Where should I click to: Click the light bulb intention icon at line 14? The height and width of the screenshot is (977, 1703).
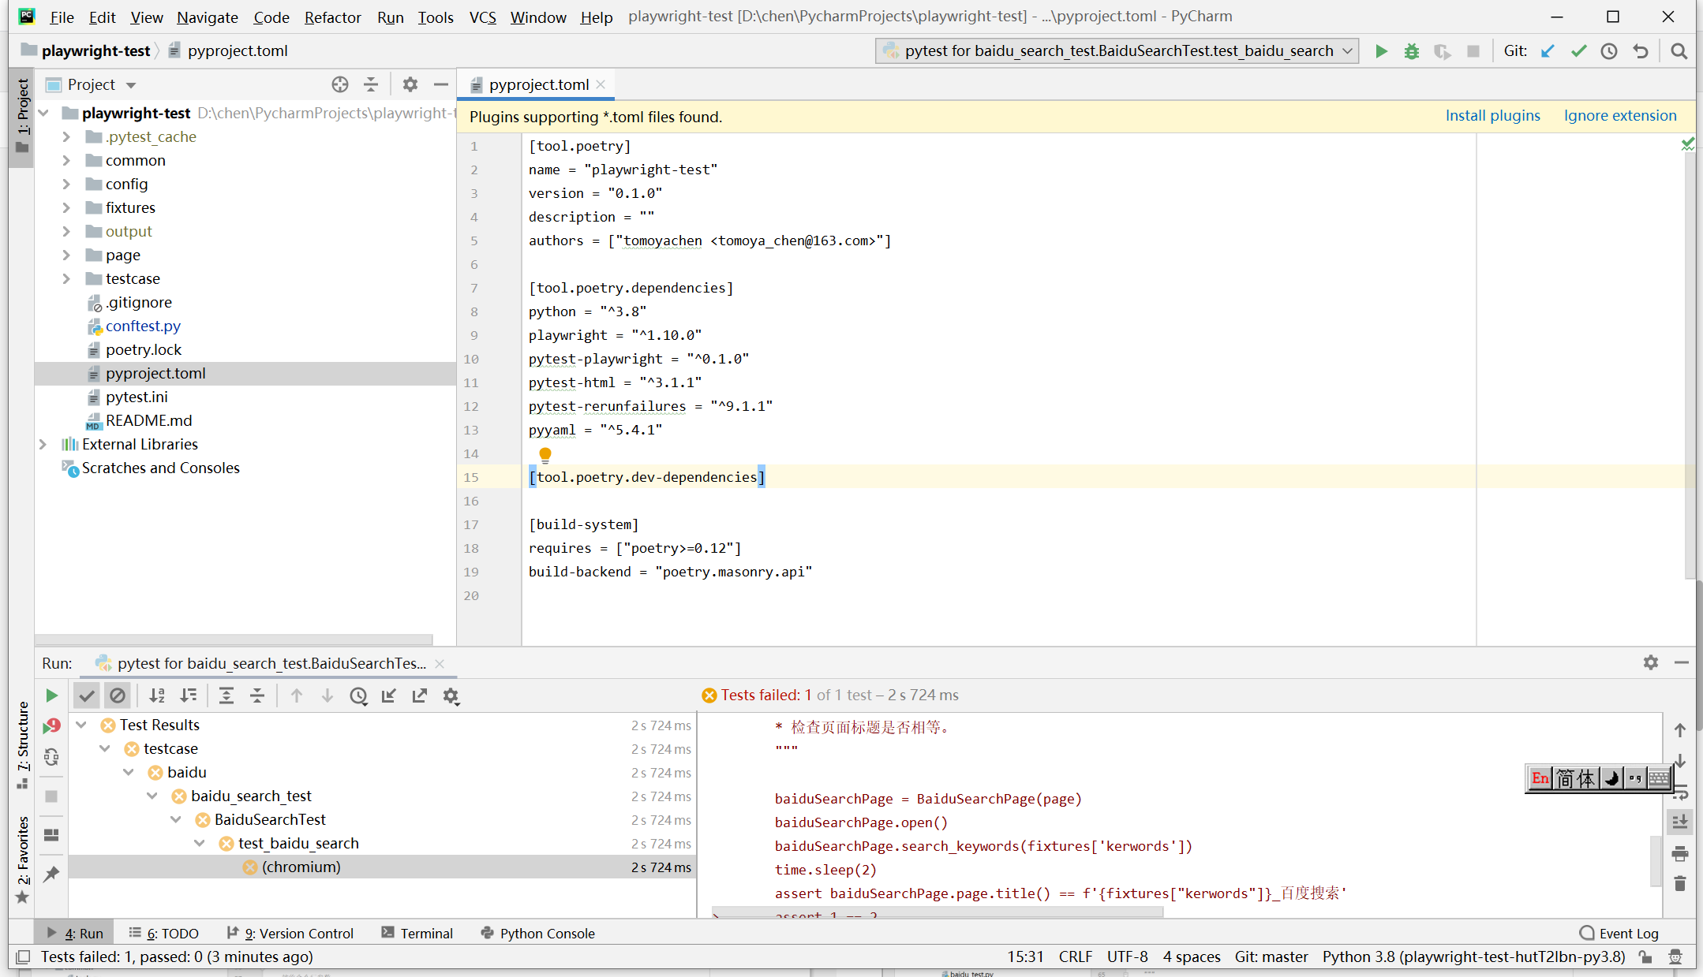(545, 454)
